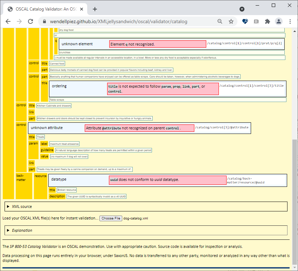Click the 'datatype' error heading
The height and width of the screenshot is (271, 298).
click(59, 179)
